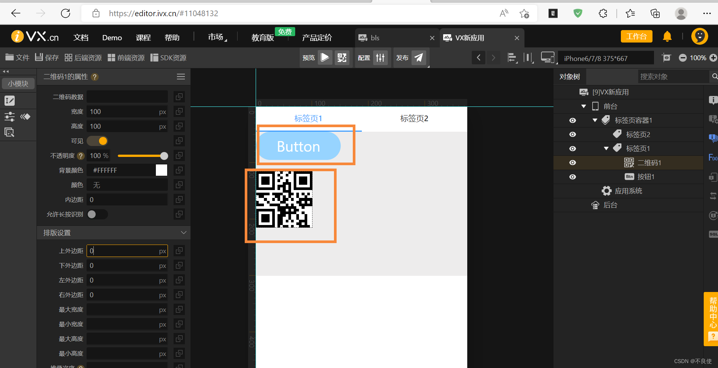Hide 标签页容器1 with eye icon
718x368 pixels.
pyautogui.click(x=573, y=120)
